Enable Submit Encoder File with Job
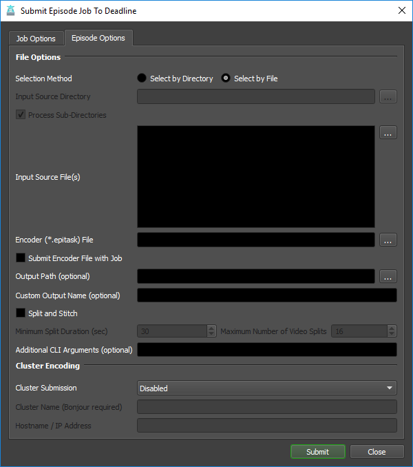This screenshot has width=413, height=467. (21, 258)
